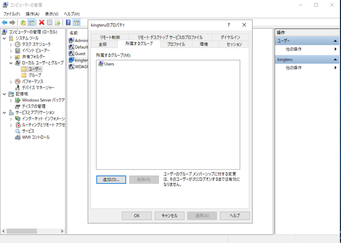
Task: Expand the 共有フォルダー tree node
Action: 11,57
